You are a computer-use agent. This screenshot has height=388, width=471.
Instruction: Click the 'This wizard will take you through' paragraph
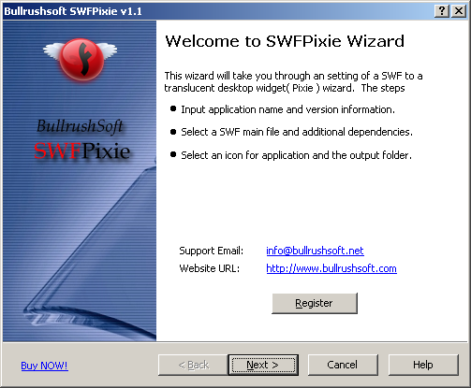(x=293, y=82)
